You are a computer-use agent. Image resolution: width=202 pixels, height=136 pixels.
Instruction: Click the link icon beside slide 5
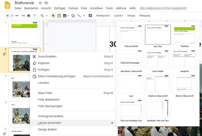click(x=5, y=134)
